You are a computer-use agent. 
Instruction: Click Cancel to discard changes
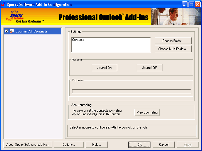tap(164, 145)
